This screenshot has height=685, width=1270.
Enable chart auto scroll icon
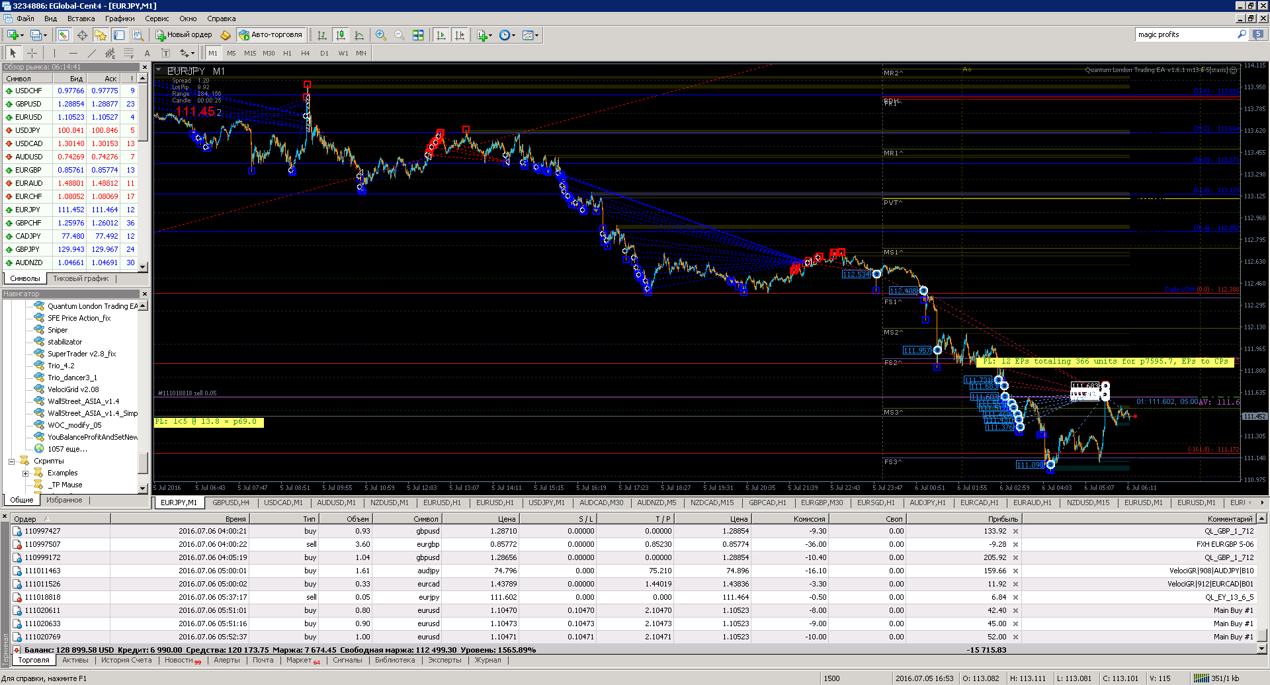pos(441,35)
